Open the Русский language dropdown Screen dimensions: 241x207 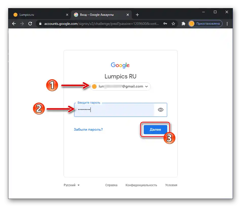coord(72,185)
